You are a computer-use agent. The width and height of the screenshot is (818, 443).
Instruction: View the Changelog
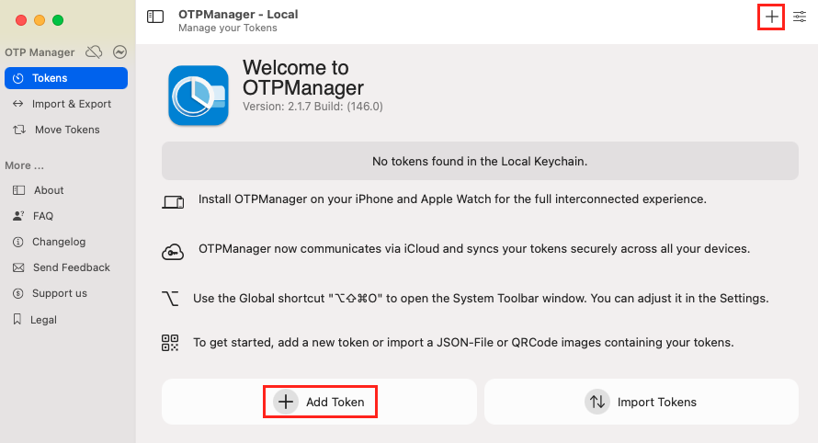pos(59,242)
